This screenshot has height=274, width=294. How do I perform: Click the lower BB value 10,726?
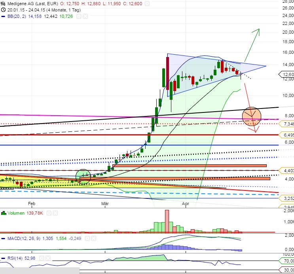66,16
